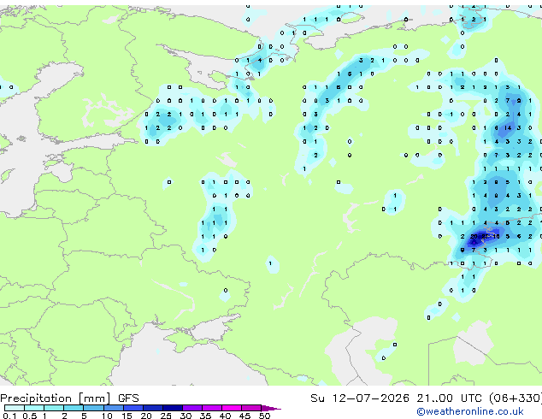
Task: Click the legend label '0.1'
Action: click(9, 416)
